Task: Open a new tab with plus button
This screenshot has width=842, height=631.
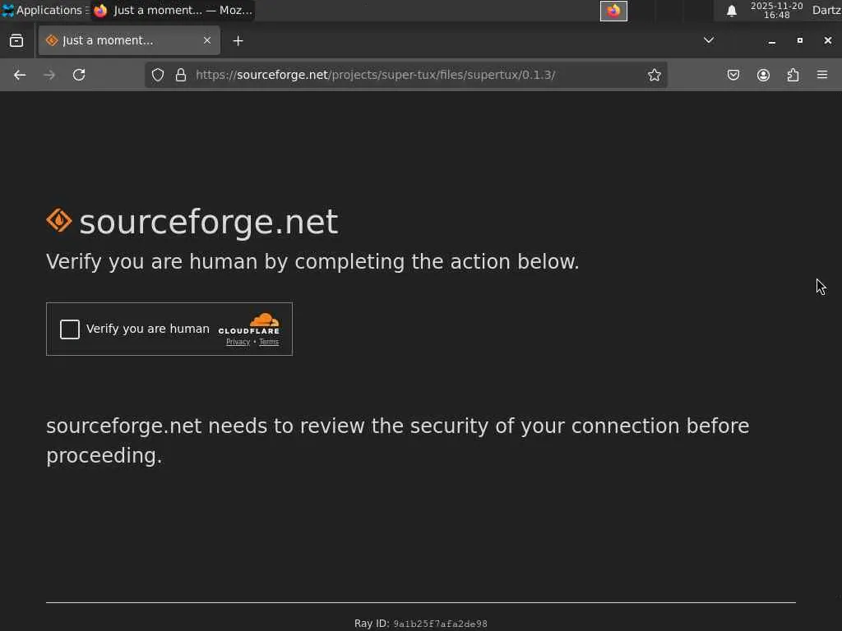Action: pos(238,40)
